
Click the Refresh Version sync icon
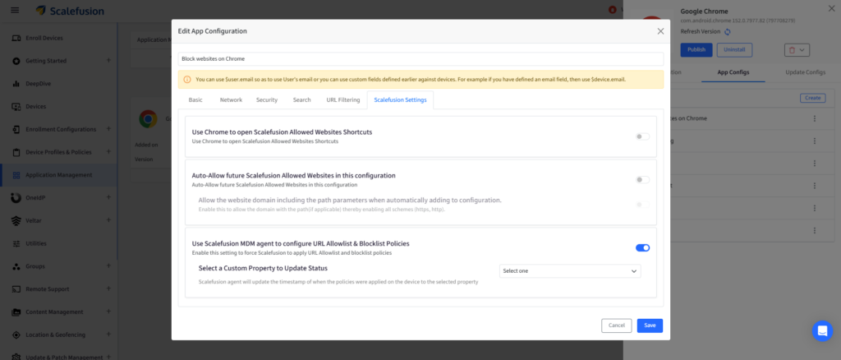pos(728,32)
